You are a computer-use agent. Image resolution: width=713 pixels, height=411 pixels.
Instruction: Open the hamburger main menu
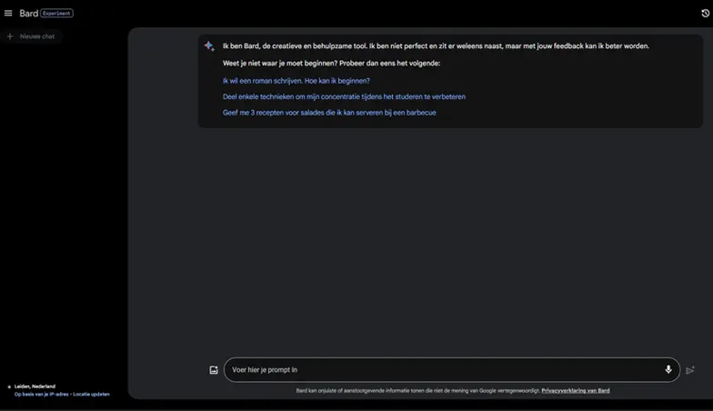point(8,13)
